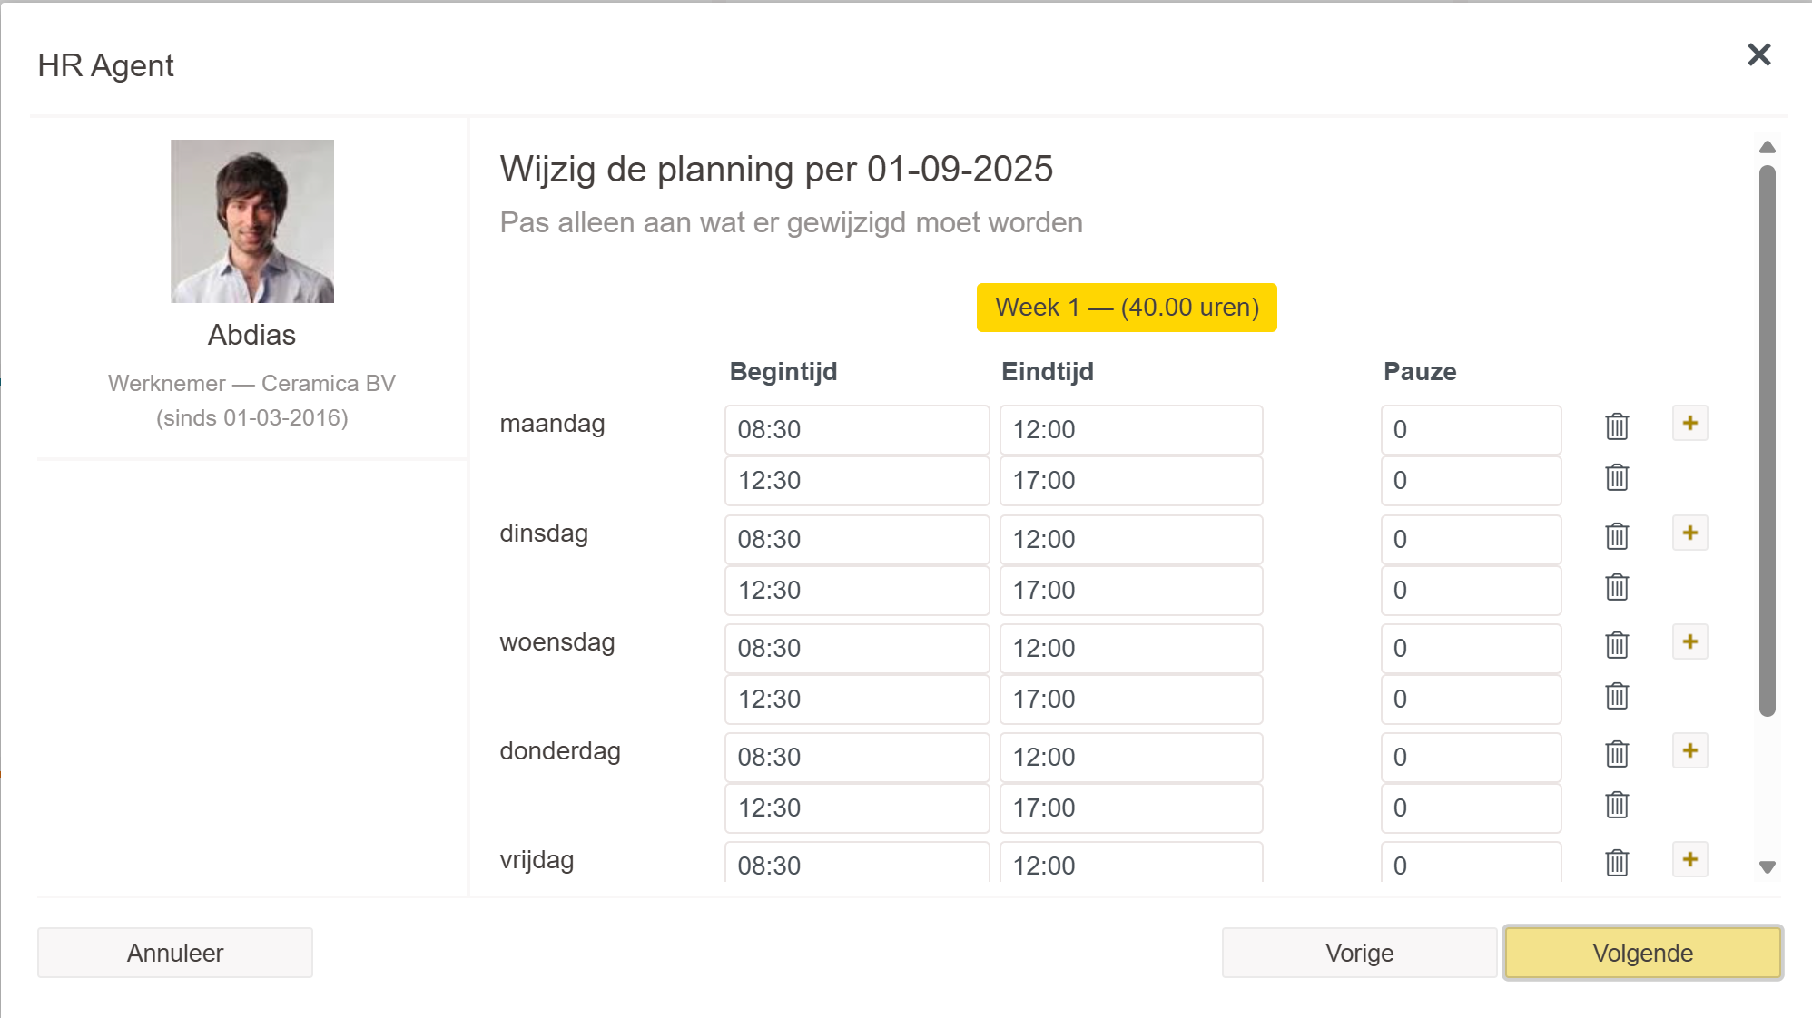Delete maandag's second time slot (12:30–17:00)

click(1617, 477)
